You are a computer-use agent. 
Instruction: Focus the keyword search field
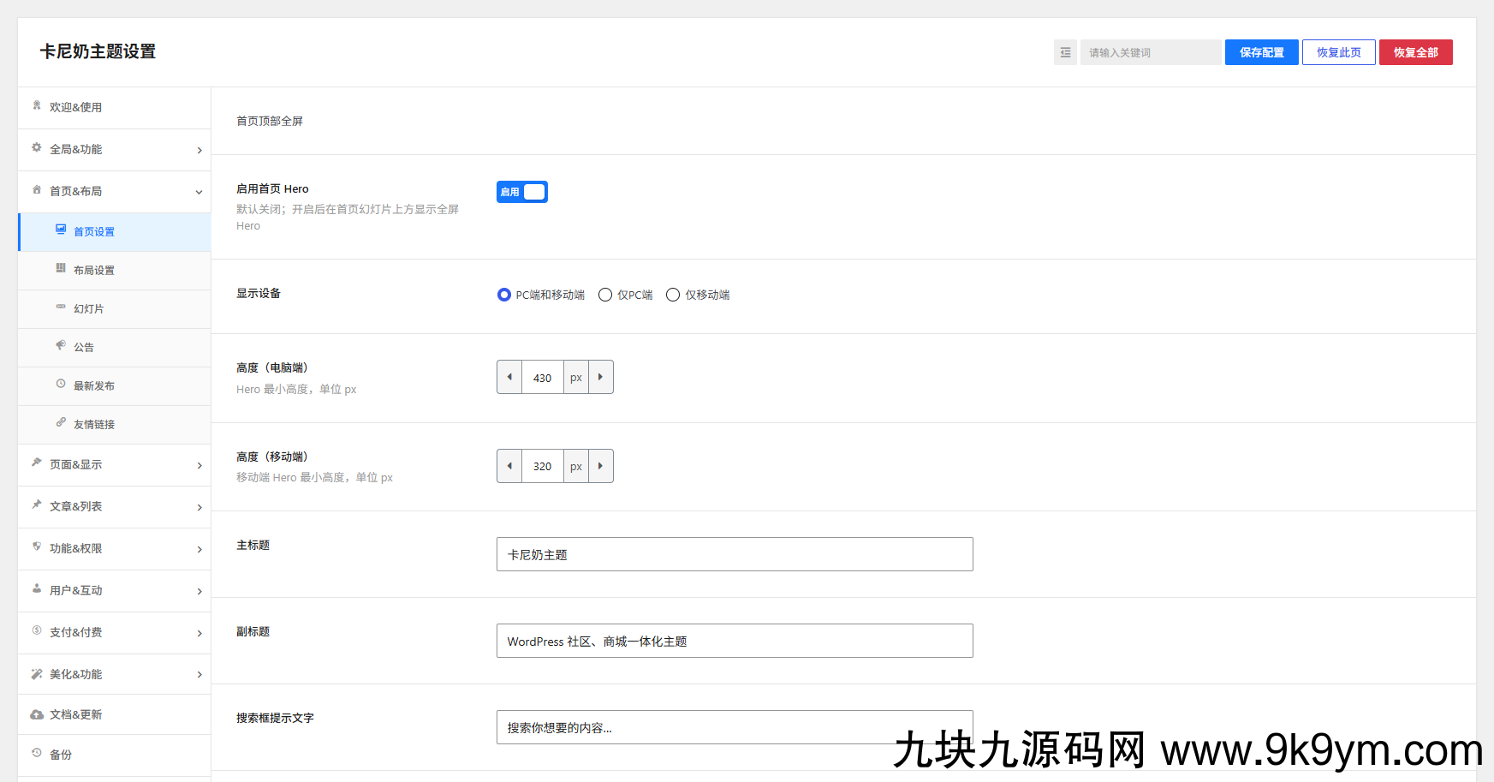click(x=1151, y=52)
